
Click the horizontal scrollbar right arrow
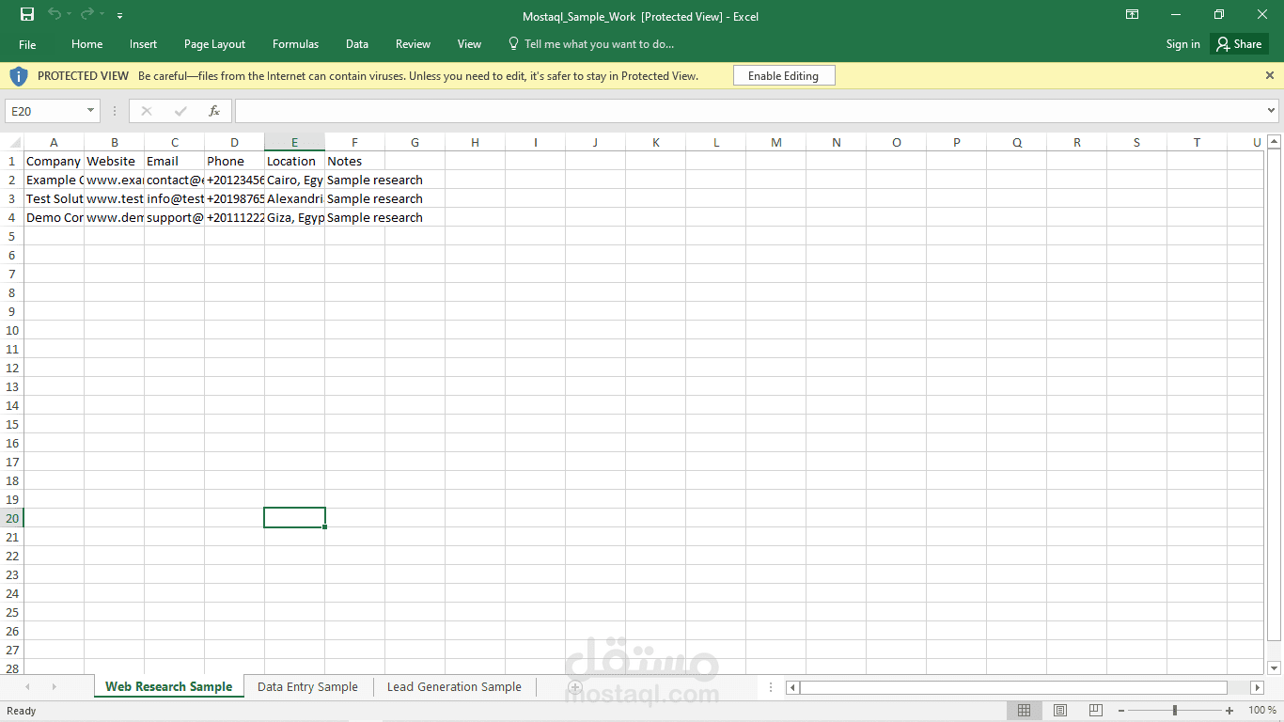point(1257,687)
